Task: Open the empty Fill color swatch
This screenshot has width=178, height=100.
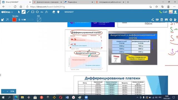Action: coord(39,20)
